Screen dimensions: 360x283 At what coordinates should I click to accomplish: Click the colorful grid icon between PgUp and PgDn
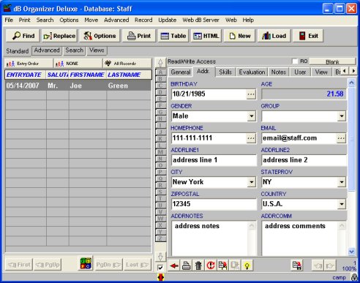click(x=86, y=263)
